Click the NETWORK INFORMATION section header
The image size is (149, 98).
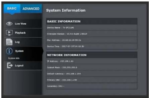tap(92, 55)
